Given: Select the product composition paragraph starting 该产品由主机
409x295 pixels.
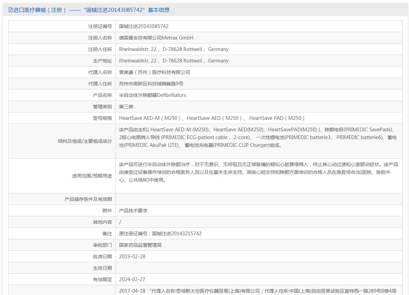Looking at the screenshot, I should pyautogui.click(x=258, y=137).
